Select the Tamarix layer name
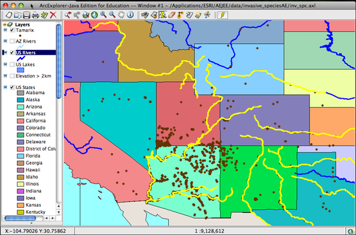356x235 pixels. tap(25, 30)
